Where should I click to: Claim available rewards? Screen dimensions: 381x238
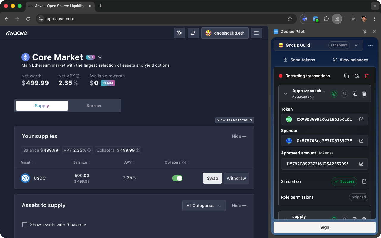pyautogui.click(x=108, y=83)
